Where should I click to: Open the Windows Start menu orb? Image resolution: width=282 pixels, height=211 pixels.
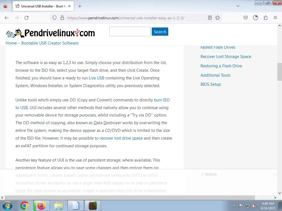7,206
